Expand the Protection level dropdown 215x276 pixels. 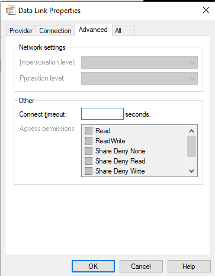139,78
